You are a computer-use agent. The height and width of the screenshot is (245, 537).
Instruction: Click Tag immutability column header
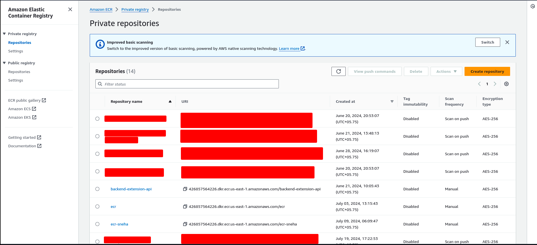415,101
